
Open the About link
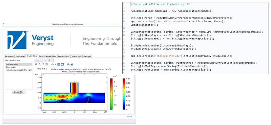point(130,116)
